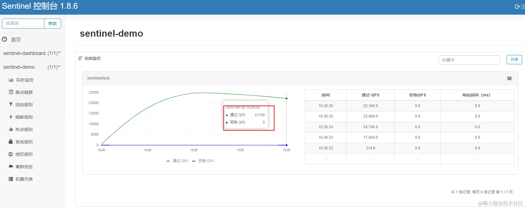The width and height of the screenshot is (525, 208).
Task: Click the flame icon for 热点规则
Action: 11,129
